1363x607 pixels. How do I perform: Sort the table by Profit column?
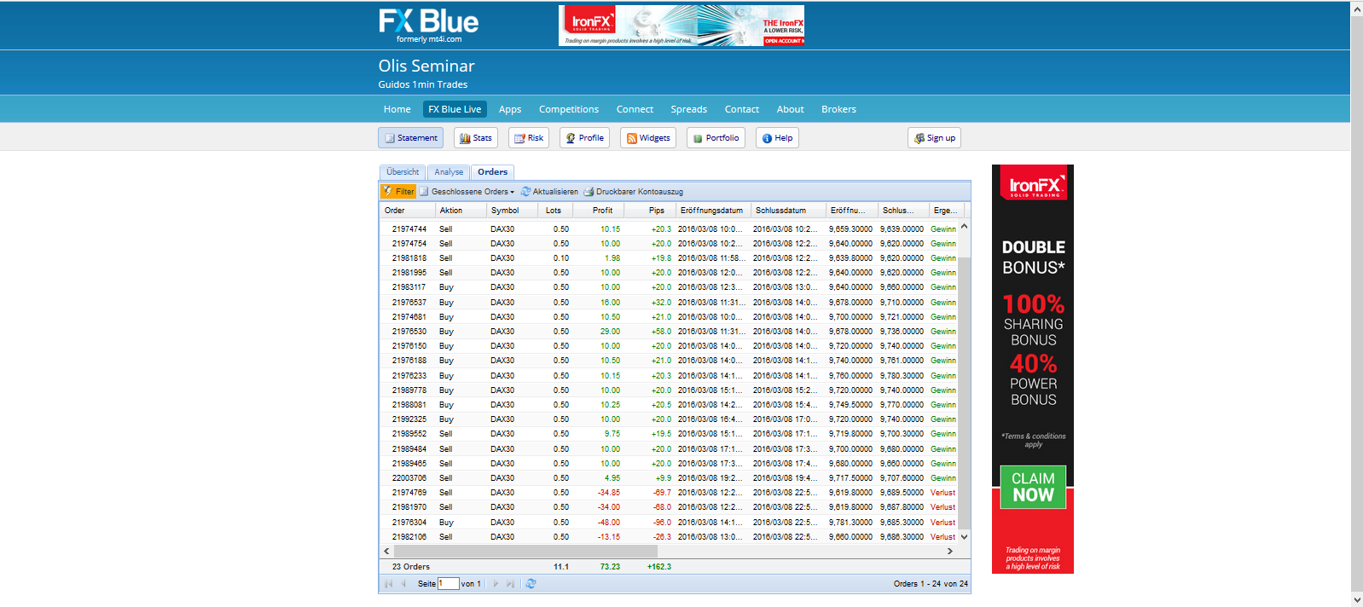603,211
